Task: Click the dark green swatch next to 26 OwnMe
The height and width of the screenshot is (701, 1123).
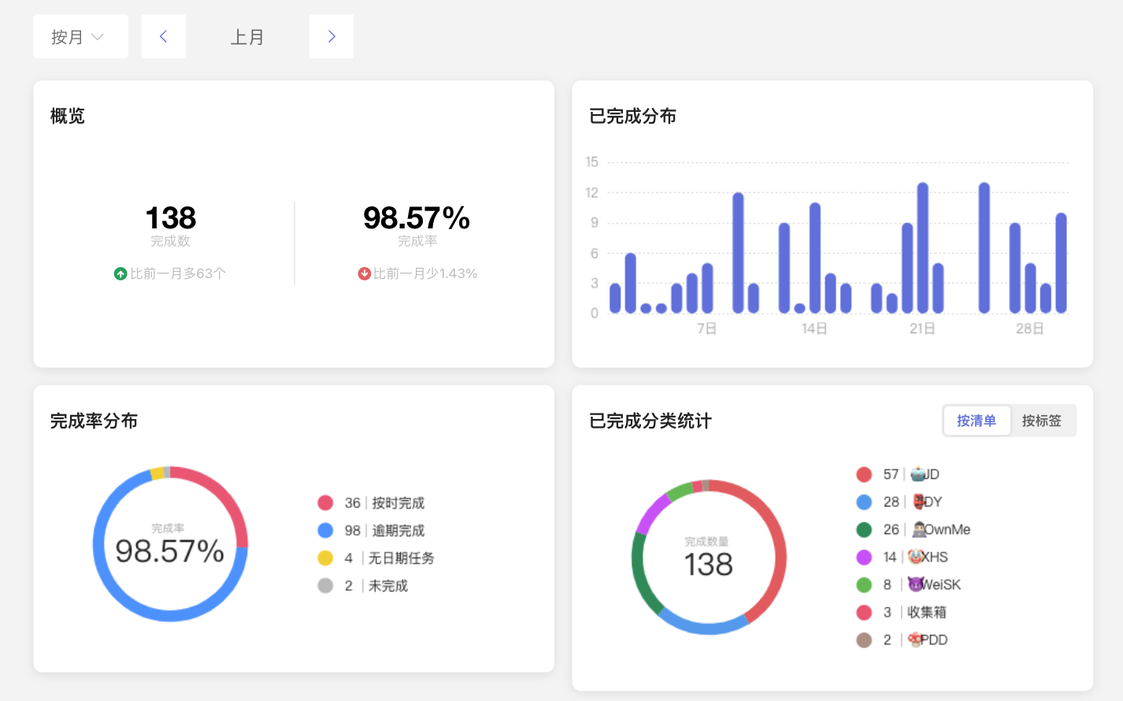Action: pyautogui.click(x=864, y=529)
